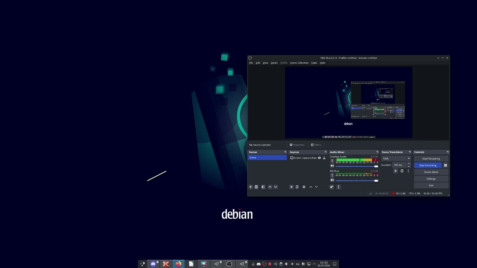Adjust Mic/Aux volume slider
The image size is (477, 268).
(x=357, y=181)
